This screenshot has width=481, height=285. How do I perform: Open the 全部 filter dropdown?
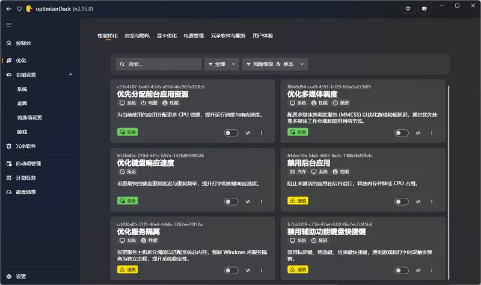pyautogui.click(x=222, y=64)
